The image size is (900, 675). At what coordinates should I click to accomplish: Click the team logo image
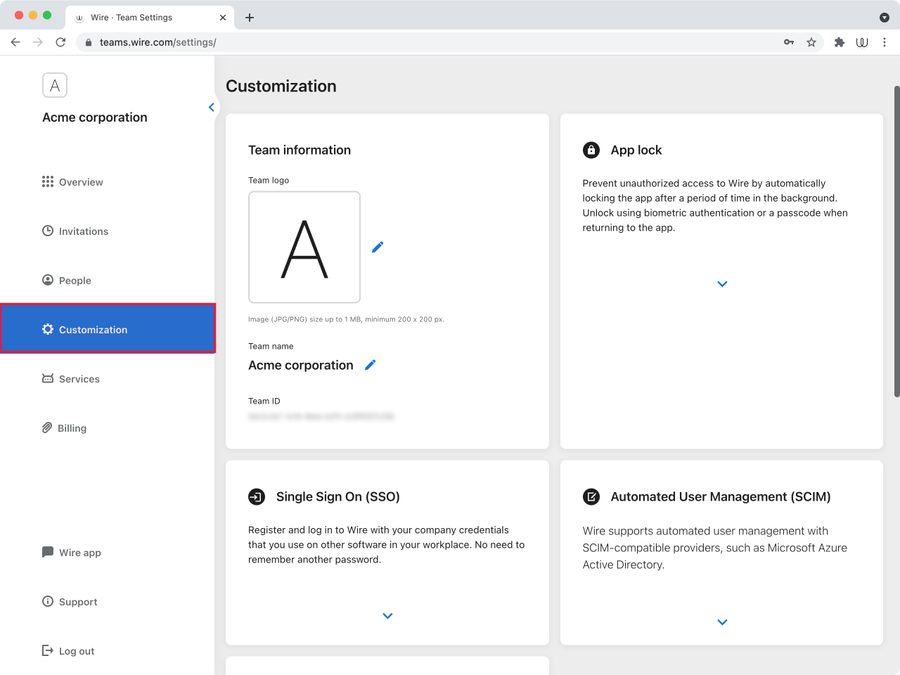pyautogui.click(x=304, y=247)
